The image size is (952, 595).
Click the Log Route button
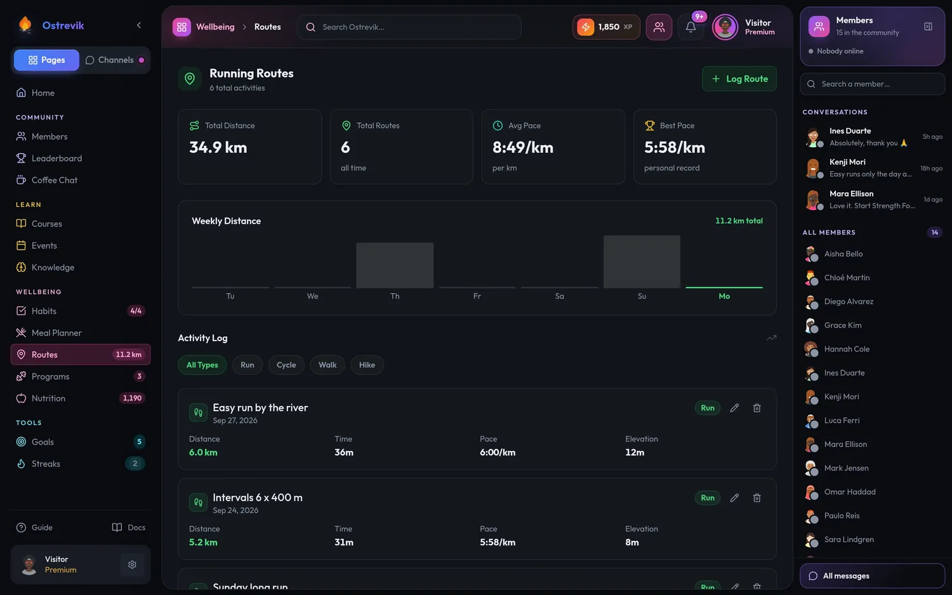pyautogui.click(x=739, y=79)
